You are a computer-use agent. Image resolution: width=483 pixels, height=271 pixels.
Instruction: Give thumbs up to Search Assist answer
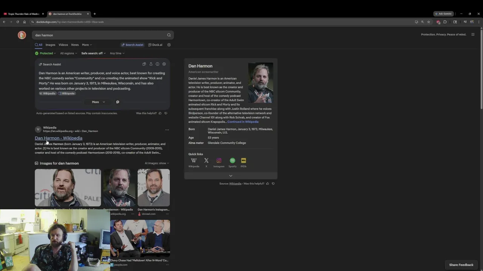(160, 113)
